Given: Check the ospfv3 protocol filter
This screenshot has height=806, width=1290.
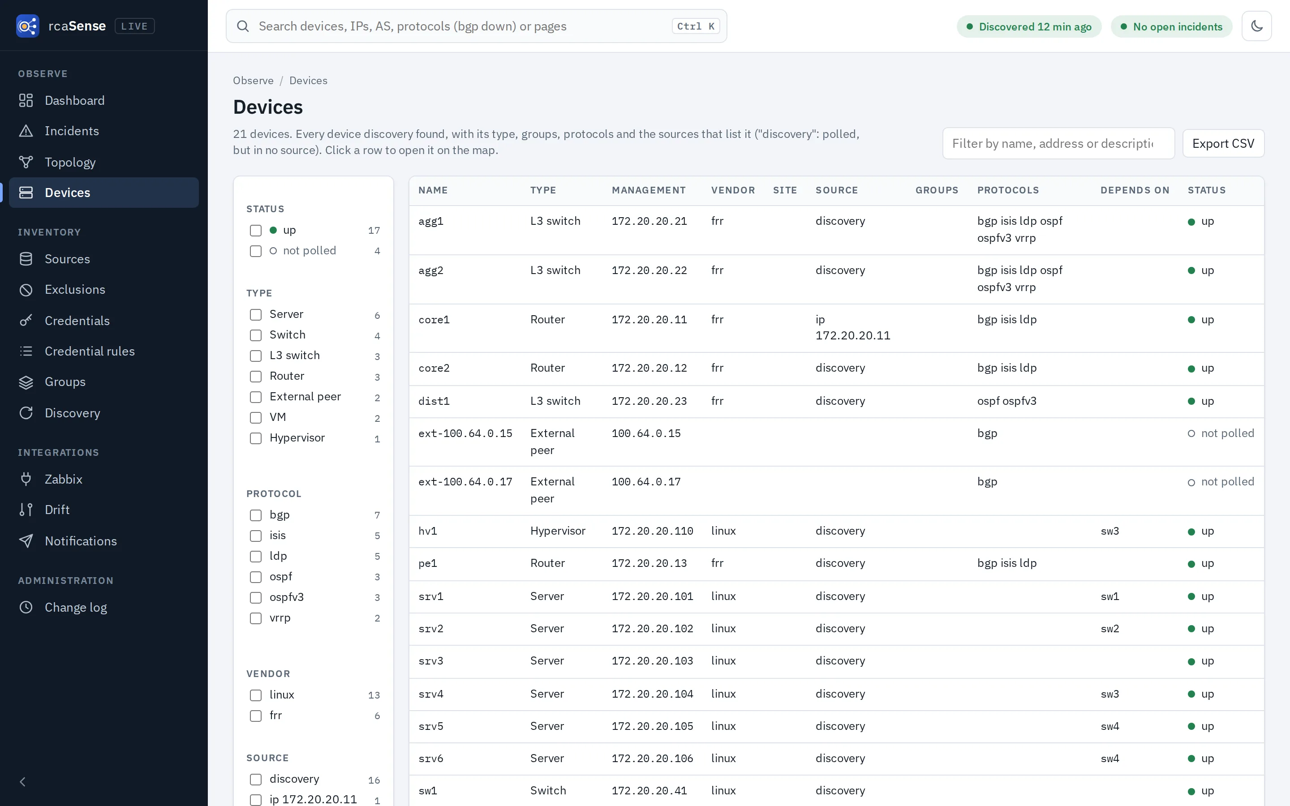Looking at the screenshot, I should point(256,598).
